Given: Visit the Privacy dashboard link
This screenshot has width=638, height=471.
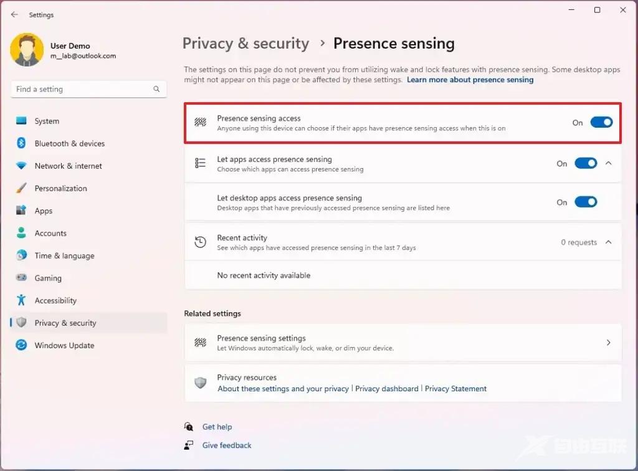Looking at the screenshot, I should (387, 388).
